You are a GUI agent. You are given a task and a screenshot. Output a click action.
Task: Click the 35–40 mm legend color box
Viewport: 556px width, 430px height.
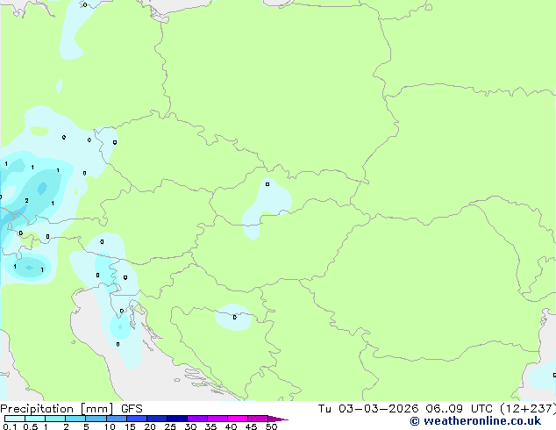(217, 419)
